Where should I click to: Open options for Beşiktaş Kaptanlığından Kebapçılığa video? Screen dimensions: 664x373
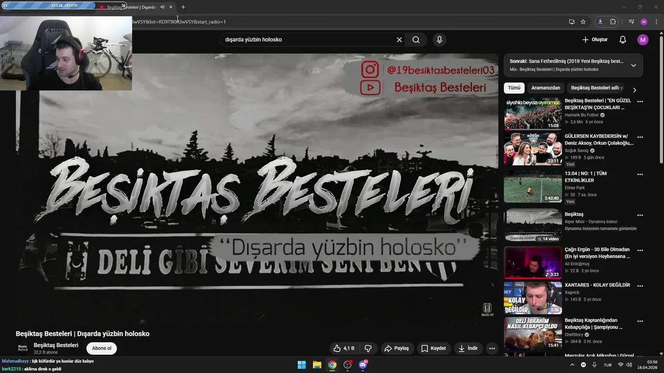pyautogui.click(x=640, y=321)
